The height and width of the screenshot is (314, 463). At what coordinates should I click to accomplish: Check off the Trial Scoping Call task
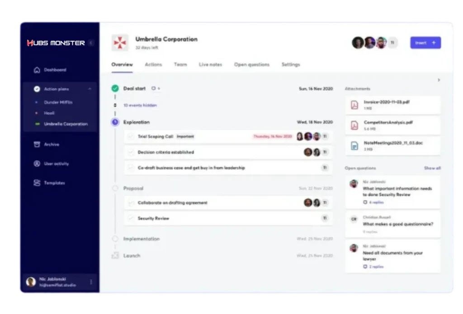[131, 136]
